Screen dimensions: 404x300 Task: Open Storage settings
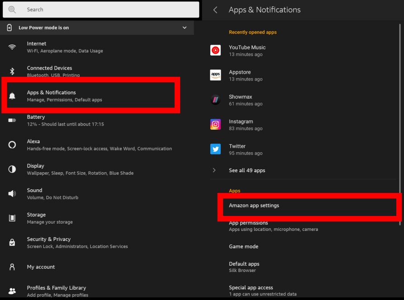point(97,218)
